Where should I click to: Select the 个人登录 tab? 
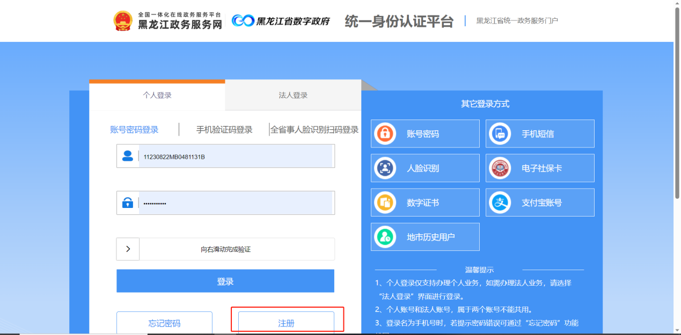point(157,95)
